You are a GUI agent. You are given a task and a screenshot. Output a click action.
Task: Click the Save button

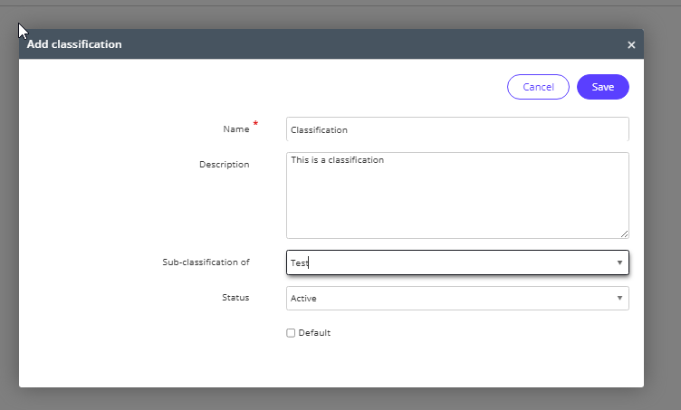coord(602,87)
